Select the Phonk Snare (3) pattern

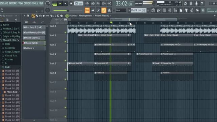(x=34, y=38)
